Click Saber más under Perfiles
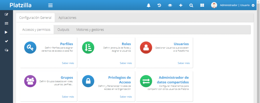Screen dimensions: 260x103 [x=68, y=63]
